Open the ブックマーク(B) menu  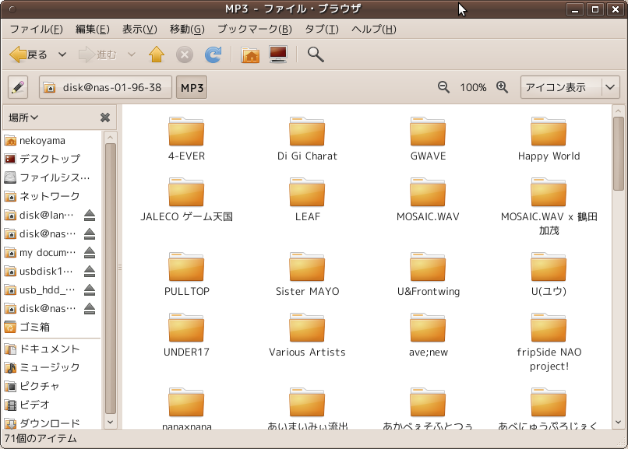(254, 29)
